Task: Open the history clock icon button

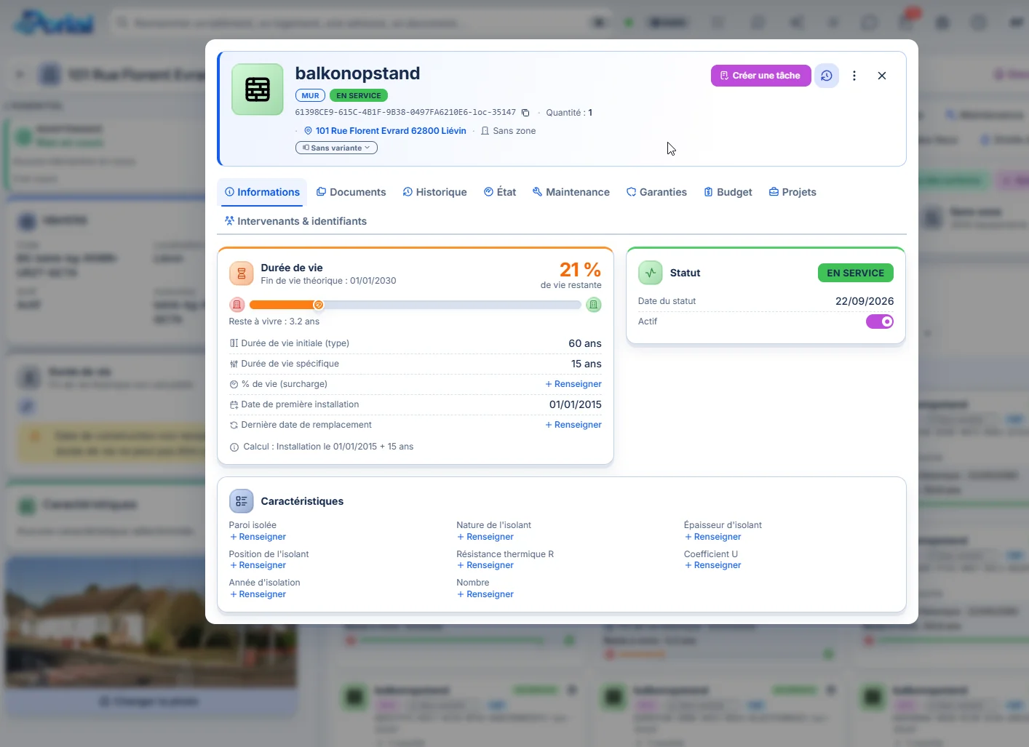Action: (827, 76)
